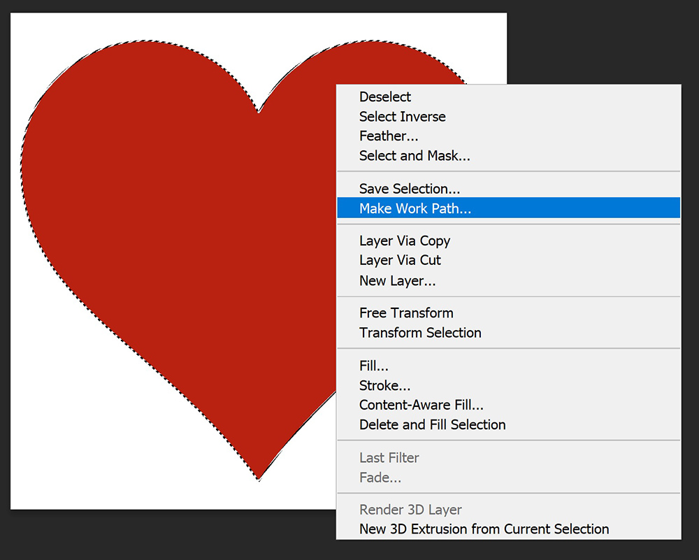Open the Fill... dialog entry
699x560 pixels.
click(x=509, y=366)
